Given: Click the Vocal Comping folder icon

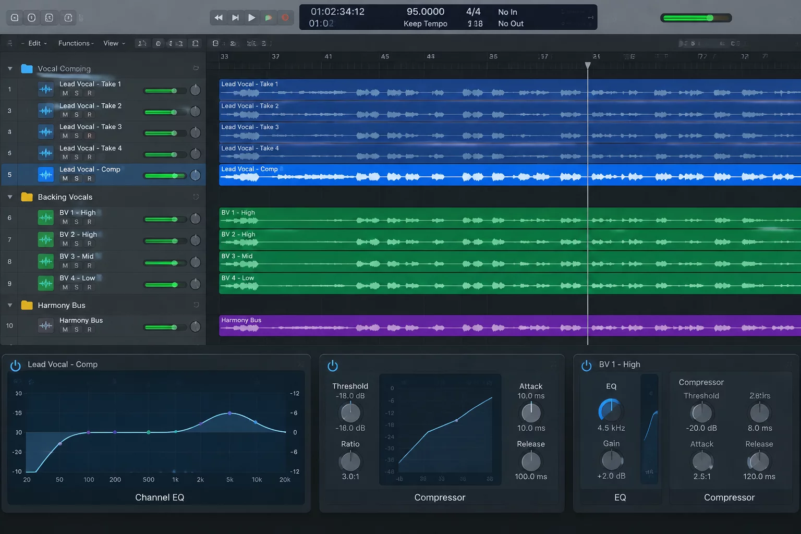Looking at the screenshot, I should tap(27, 68).
